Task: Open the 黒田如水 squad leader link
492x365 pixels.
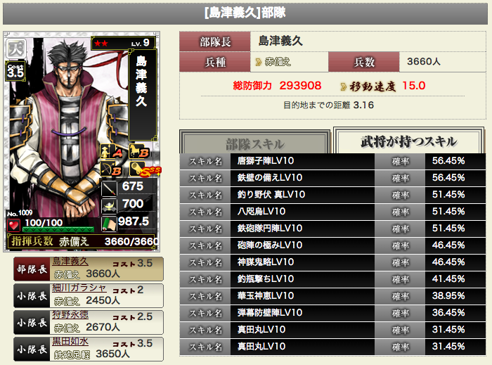Action: 70,341
